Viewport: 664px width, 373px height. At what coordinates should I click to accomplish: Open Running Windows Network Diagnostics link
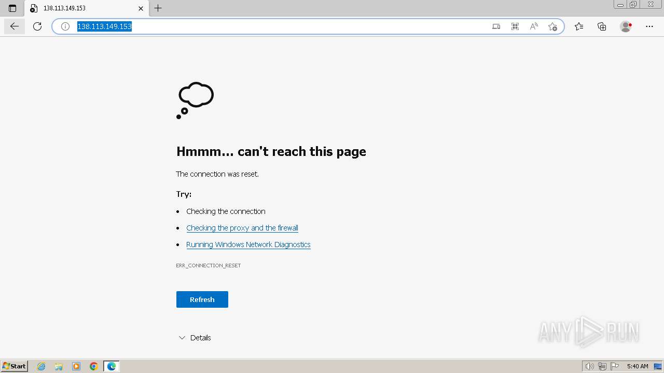pos(248,245)
